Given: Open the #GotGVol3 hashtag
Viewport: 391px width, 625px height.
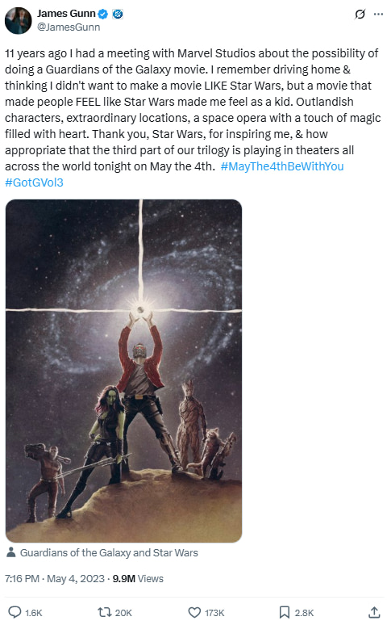Looking at the screenshot, I should tap(34, 182).
